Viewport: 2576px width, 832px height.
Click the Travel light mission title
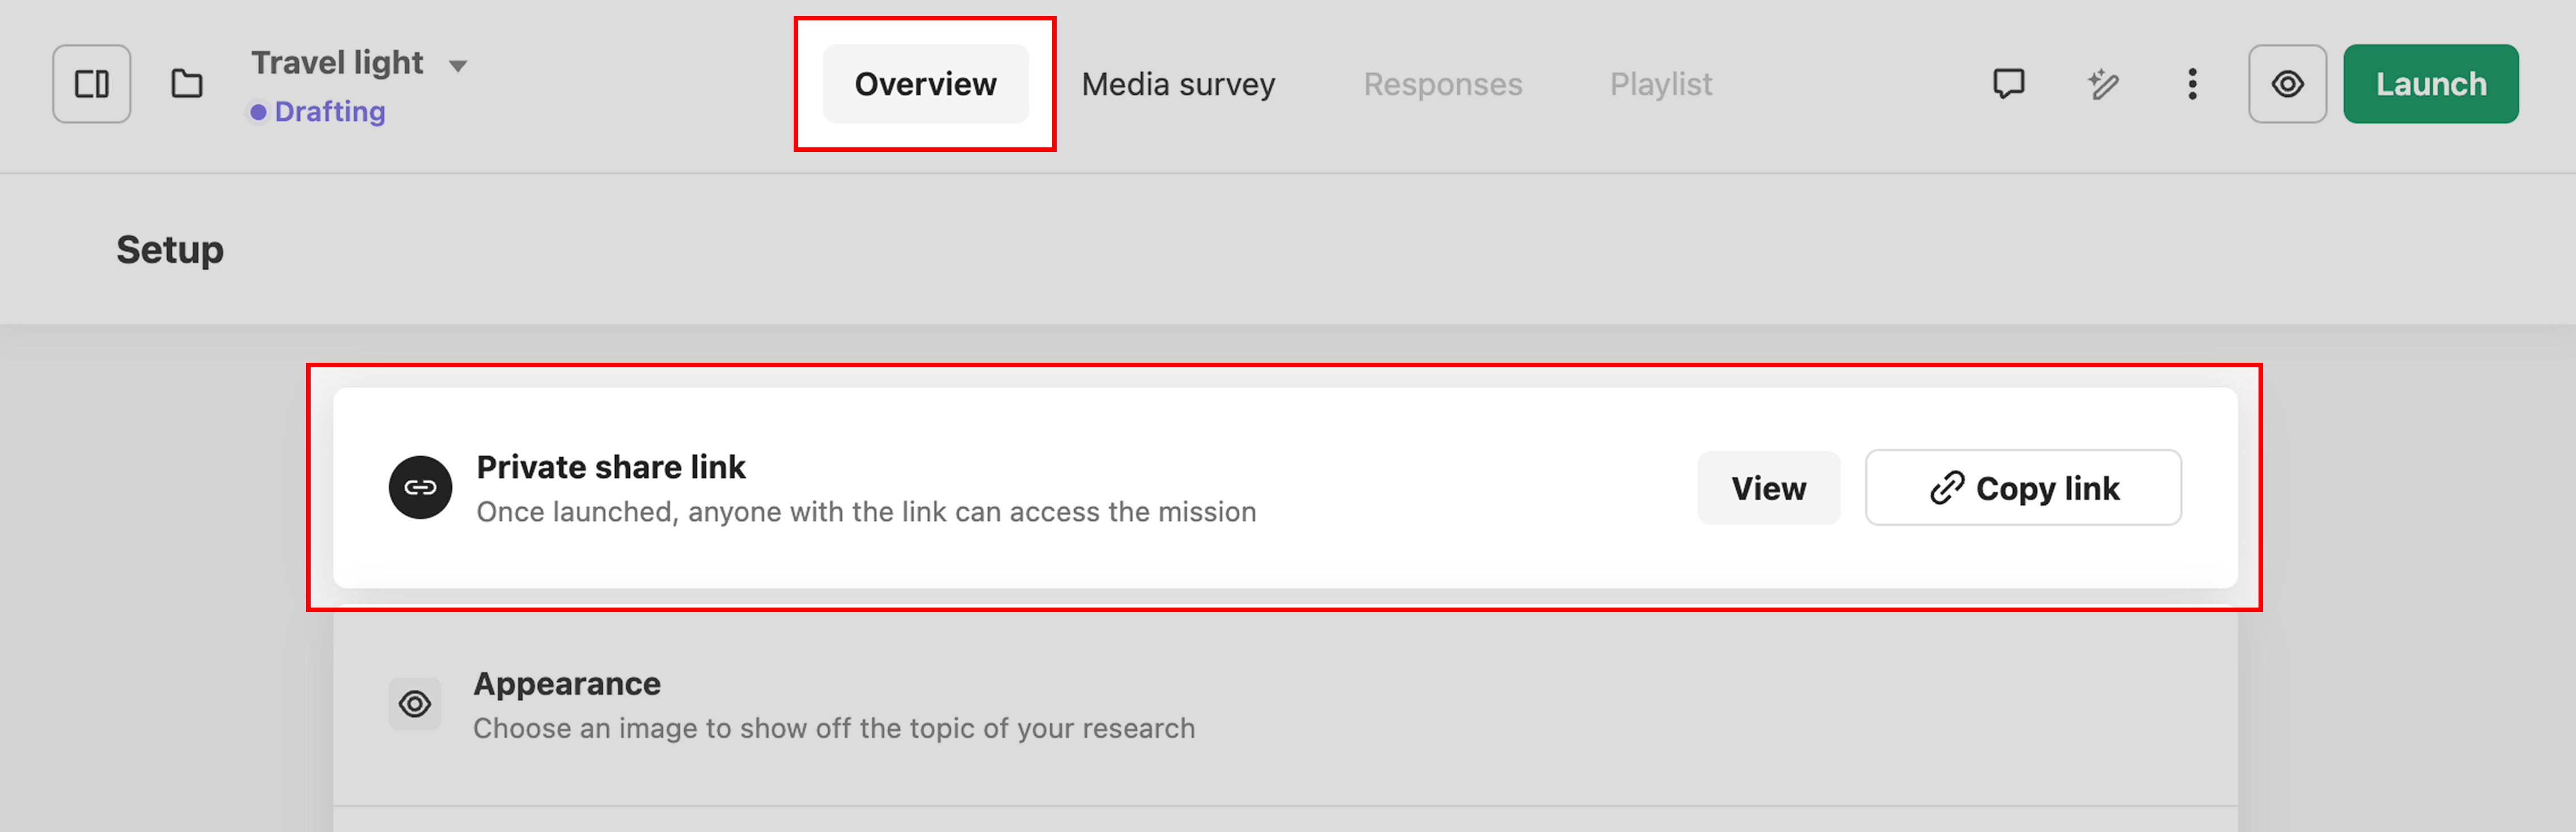[337, 63]
